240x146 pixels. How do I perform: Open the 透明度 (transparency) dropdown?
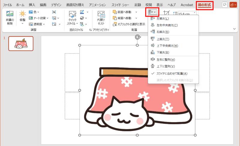(x=37, y=24)
